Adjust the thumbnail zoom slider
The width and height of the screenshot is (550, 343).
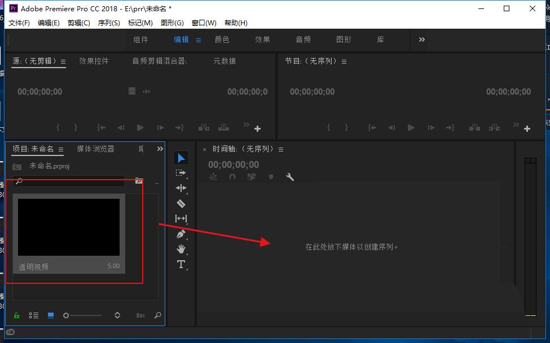[x=67, y=315]
